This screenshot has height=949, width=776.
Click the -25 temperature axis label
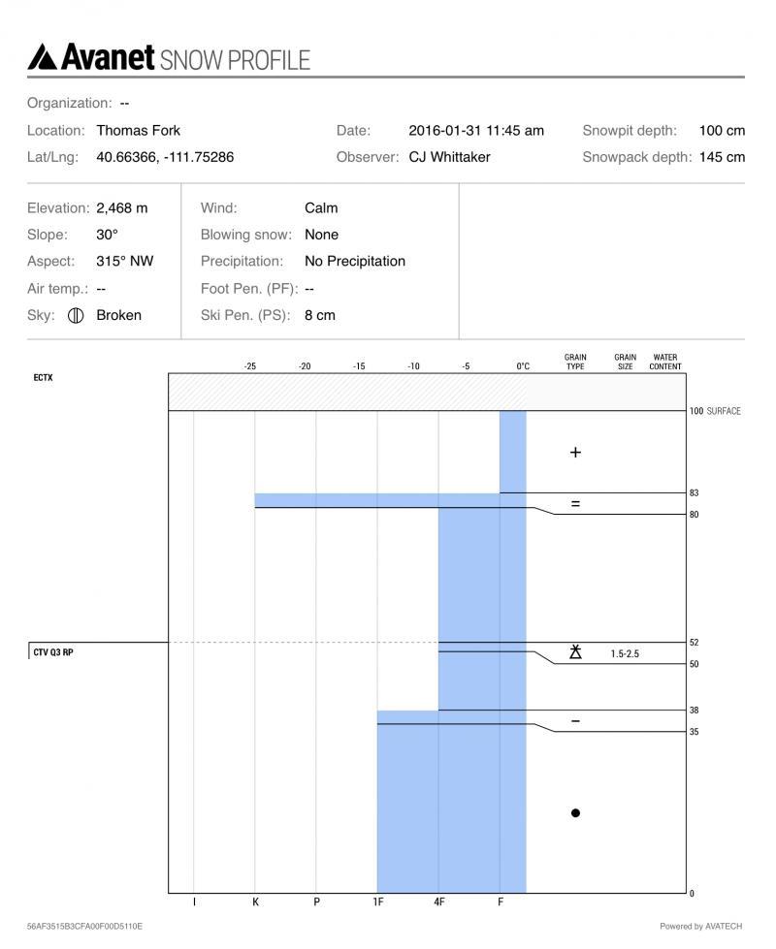250,366
